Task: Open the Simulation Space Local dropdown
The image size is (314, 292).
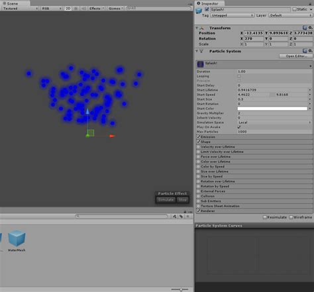Action: pos(274,122)
